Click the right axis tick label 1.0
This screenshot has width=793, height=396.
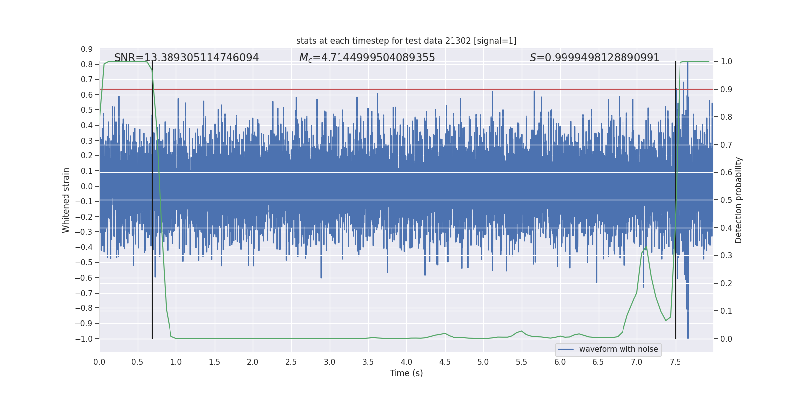coord(726,62)
